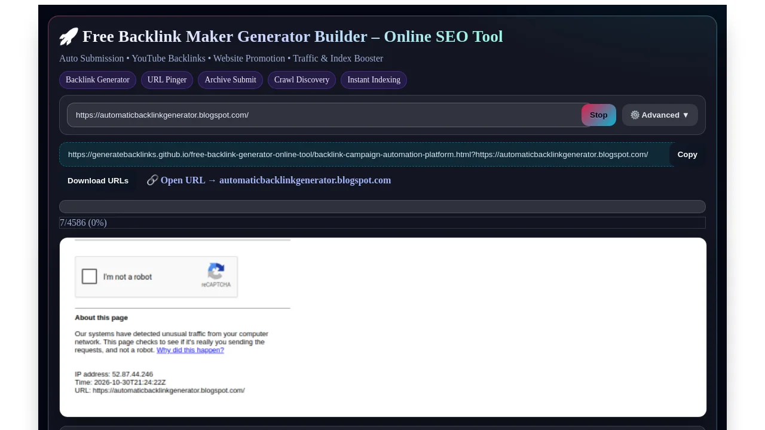Click the reCAPTCHA logo icon
The height and width of the screenshot is (430, 765).
coord(216,271)
